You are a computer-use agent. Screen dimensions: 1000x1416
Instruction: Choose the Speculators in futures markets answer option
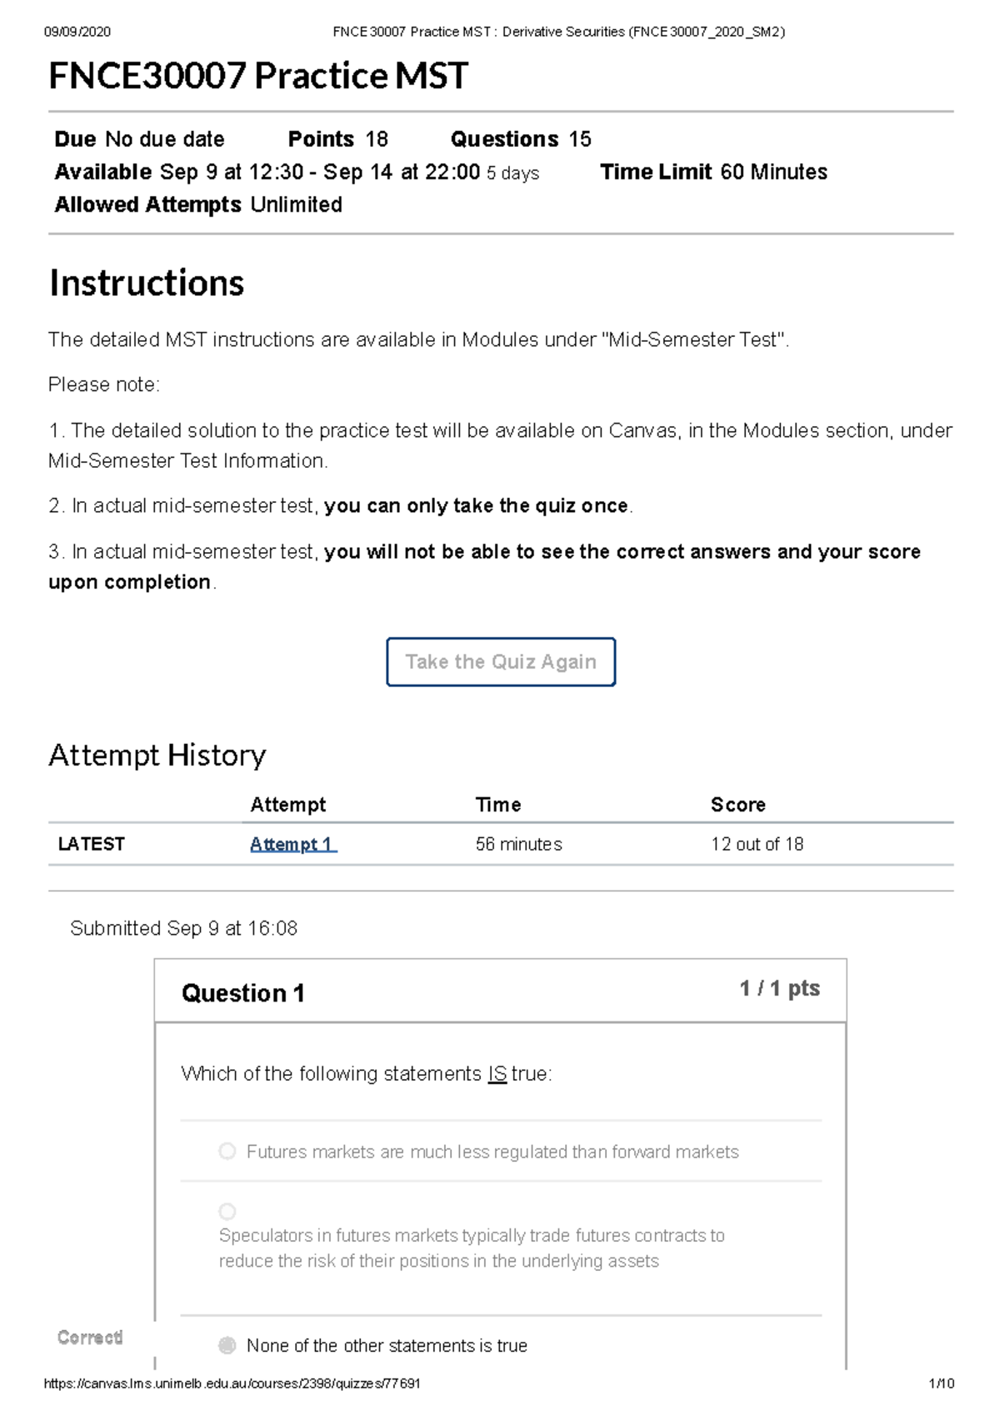(227, 1211)
